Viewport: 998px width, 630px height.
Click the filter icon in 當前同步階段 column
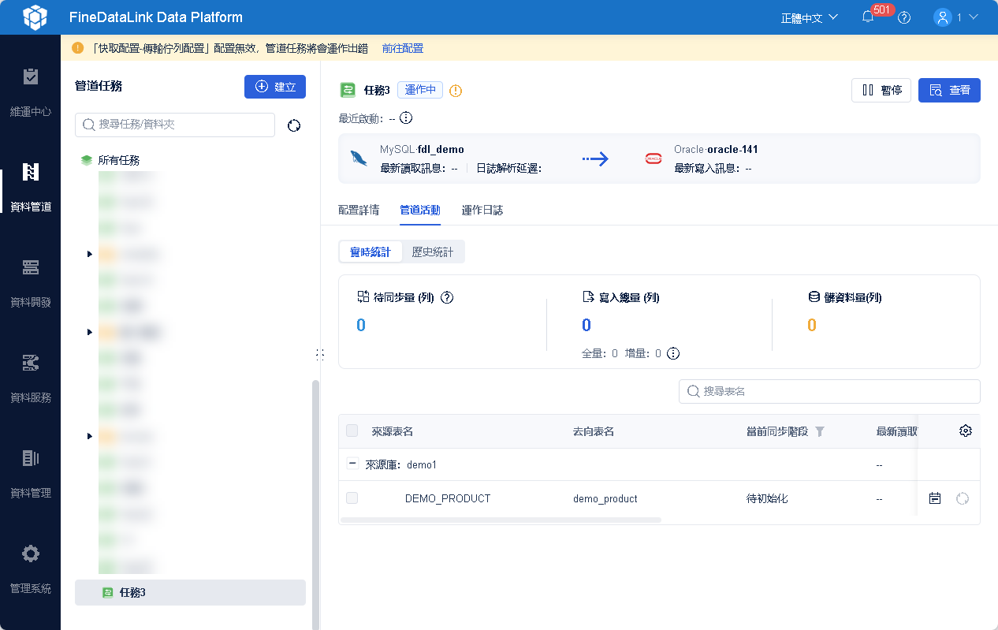tap(820, 431)
